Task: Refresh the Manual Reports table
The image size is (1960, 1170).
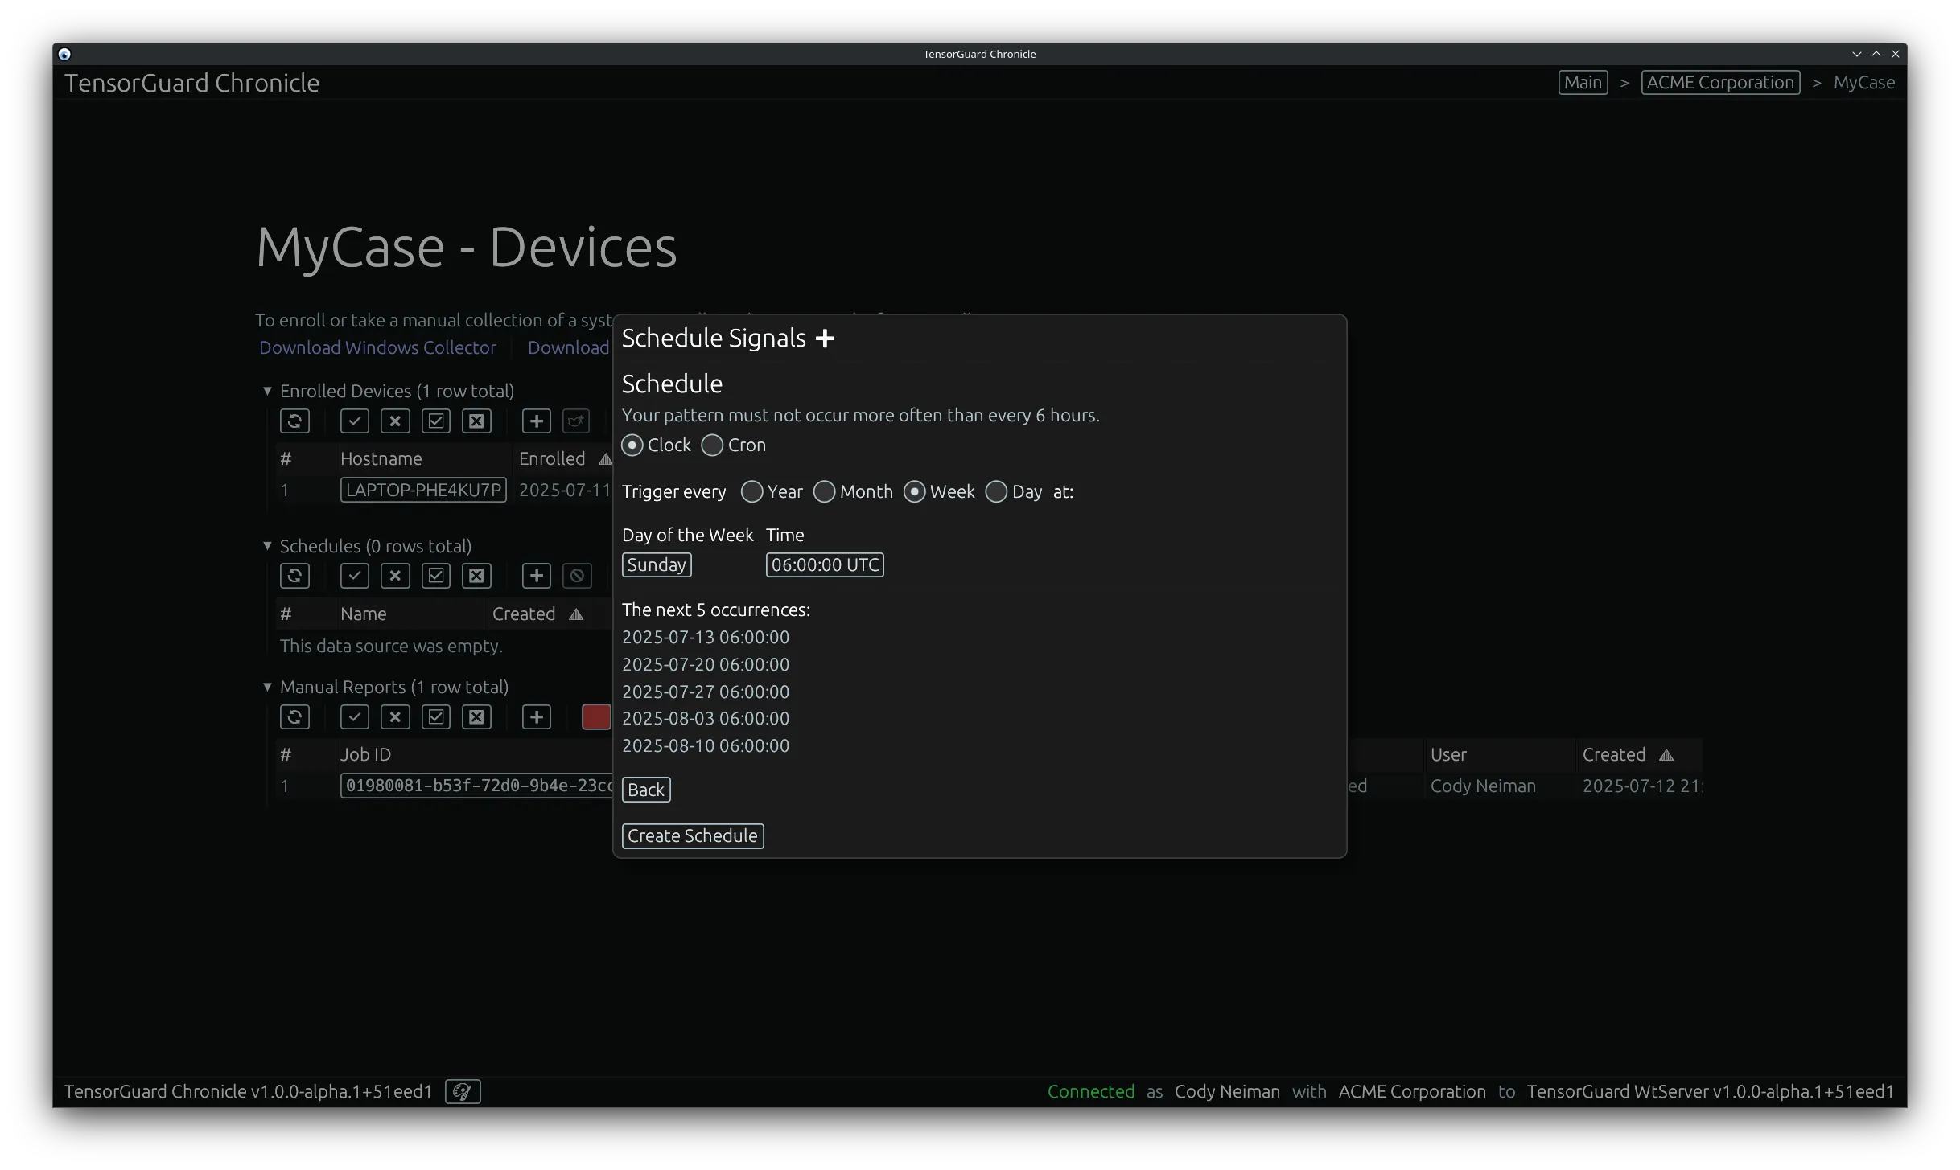Action: click(294, 716)
